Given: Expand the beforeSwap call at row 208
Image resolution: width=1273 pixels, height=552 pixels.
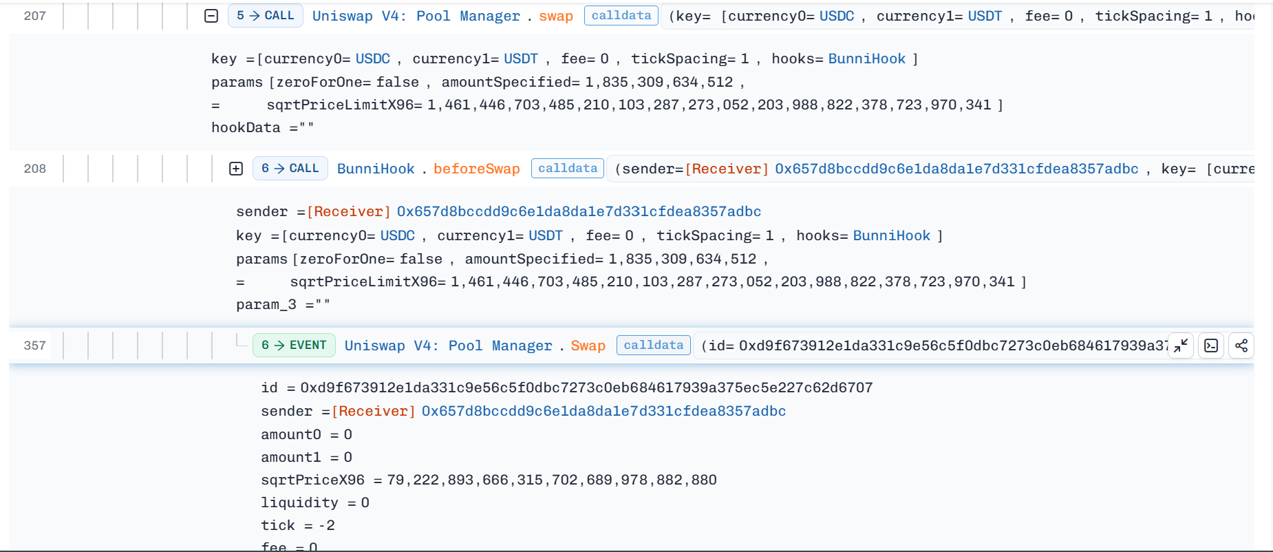Looking at the screenshot, I should 236,169.
